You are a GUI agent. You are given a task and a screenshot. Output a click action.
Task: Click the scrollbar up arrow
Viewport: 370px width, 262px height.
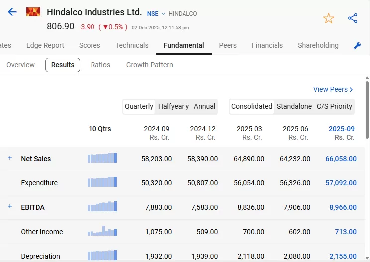pos(367,78)
